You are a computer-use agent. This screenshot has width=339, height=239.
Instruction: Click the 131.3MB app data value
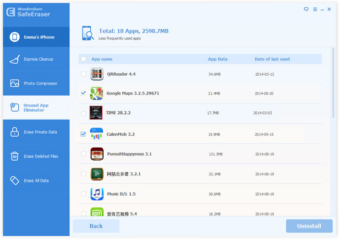coord(216,154)
